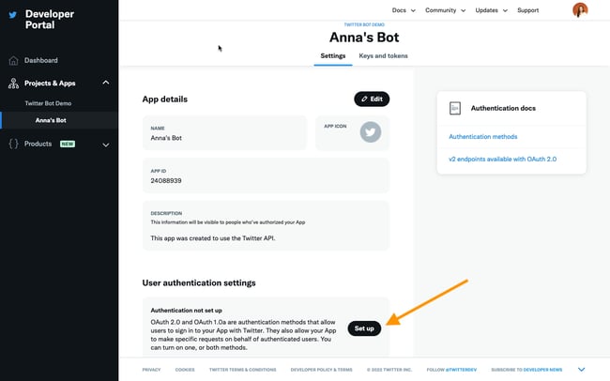This screenshot has width=610, height=381.
Task: Click the Edit button for App details
Action: point(371,99)
